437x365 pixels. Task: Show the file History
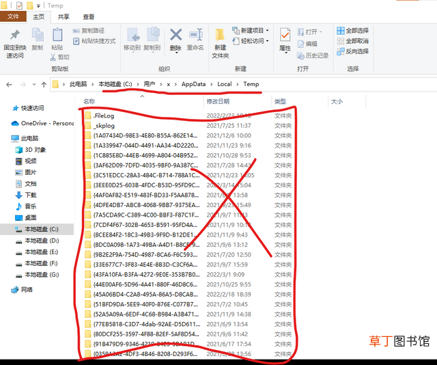(313, 56)
